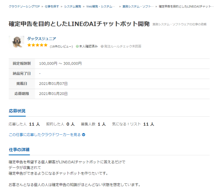This screenshot has width=214, height=187.
Task: Select the job title 確定申告を目的としたLINEのAIチャットボット開発
Action: tap(79, 24)
